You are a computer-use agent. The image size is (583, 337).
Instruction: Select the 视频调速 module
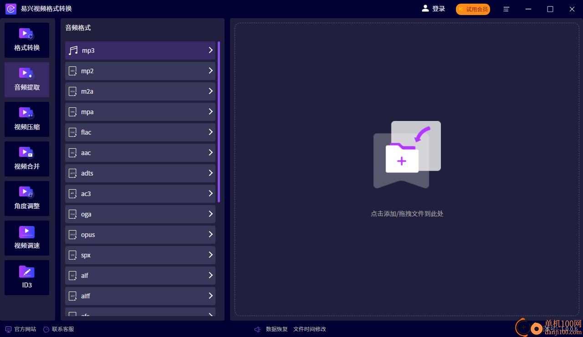pos(27,238)
